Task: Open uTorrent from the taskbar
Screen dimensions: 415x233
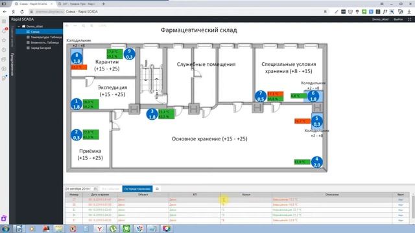Action: 113,228
